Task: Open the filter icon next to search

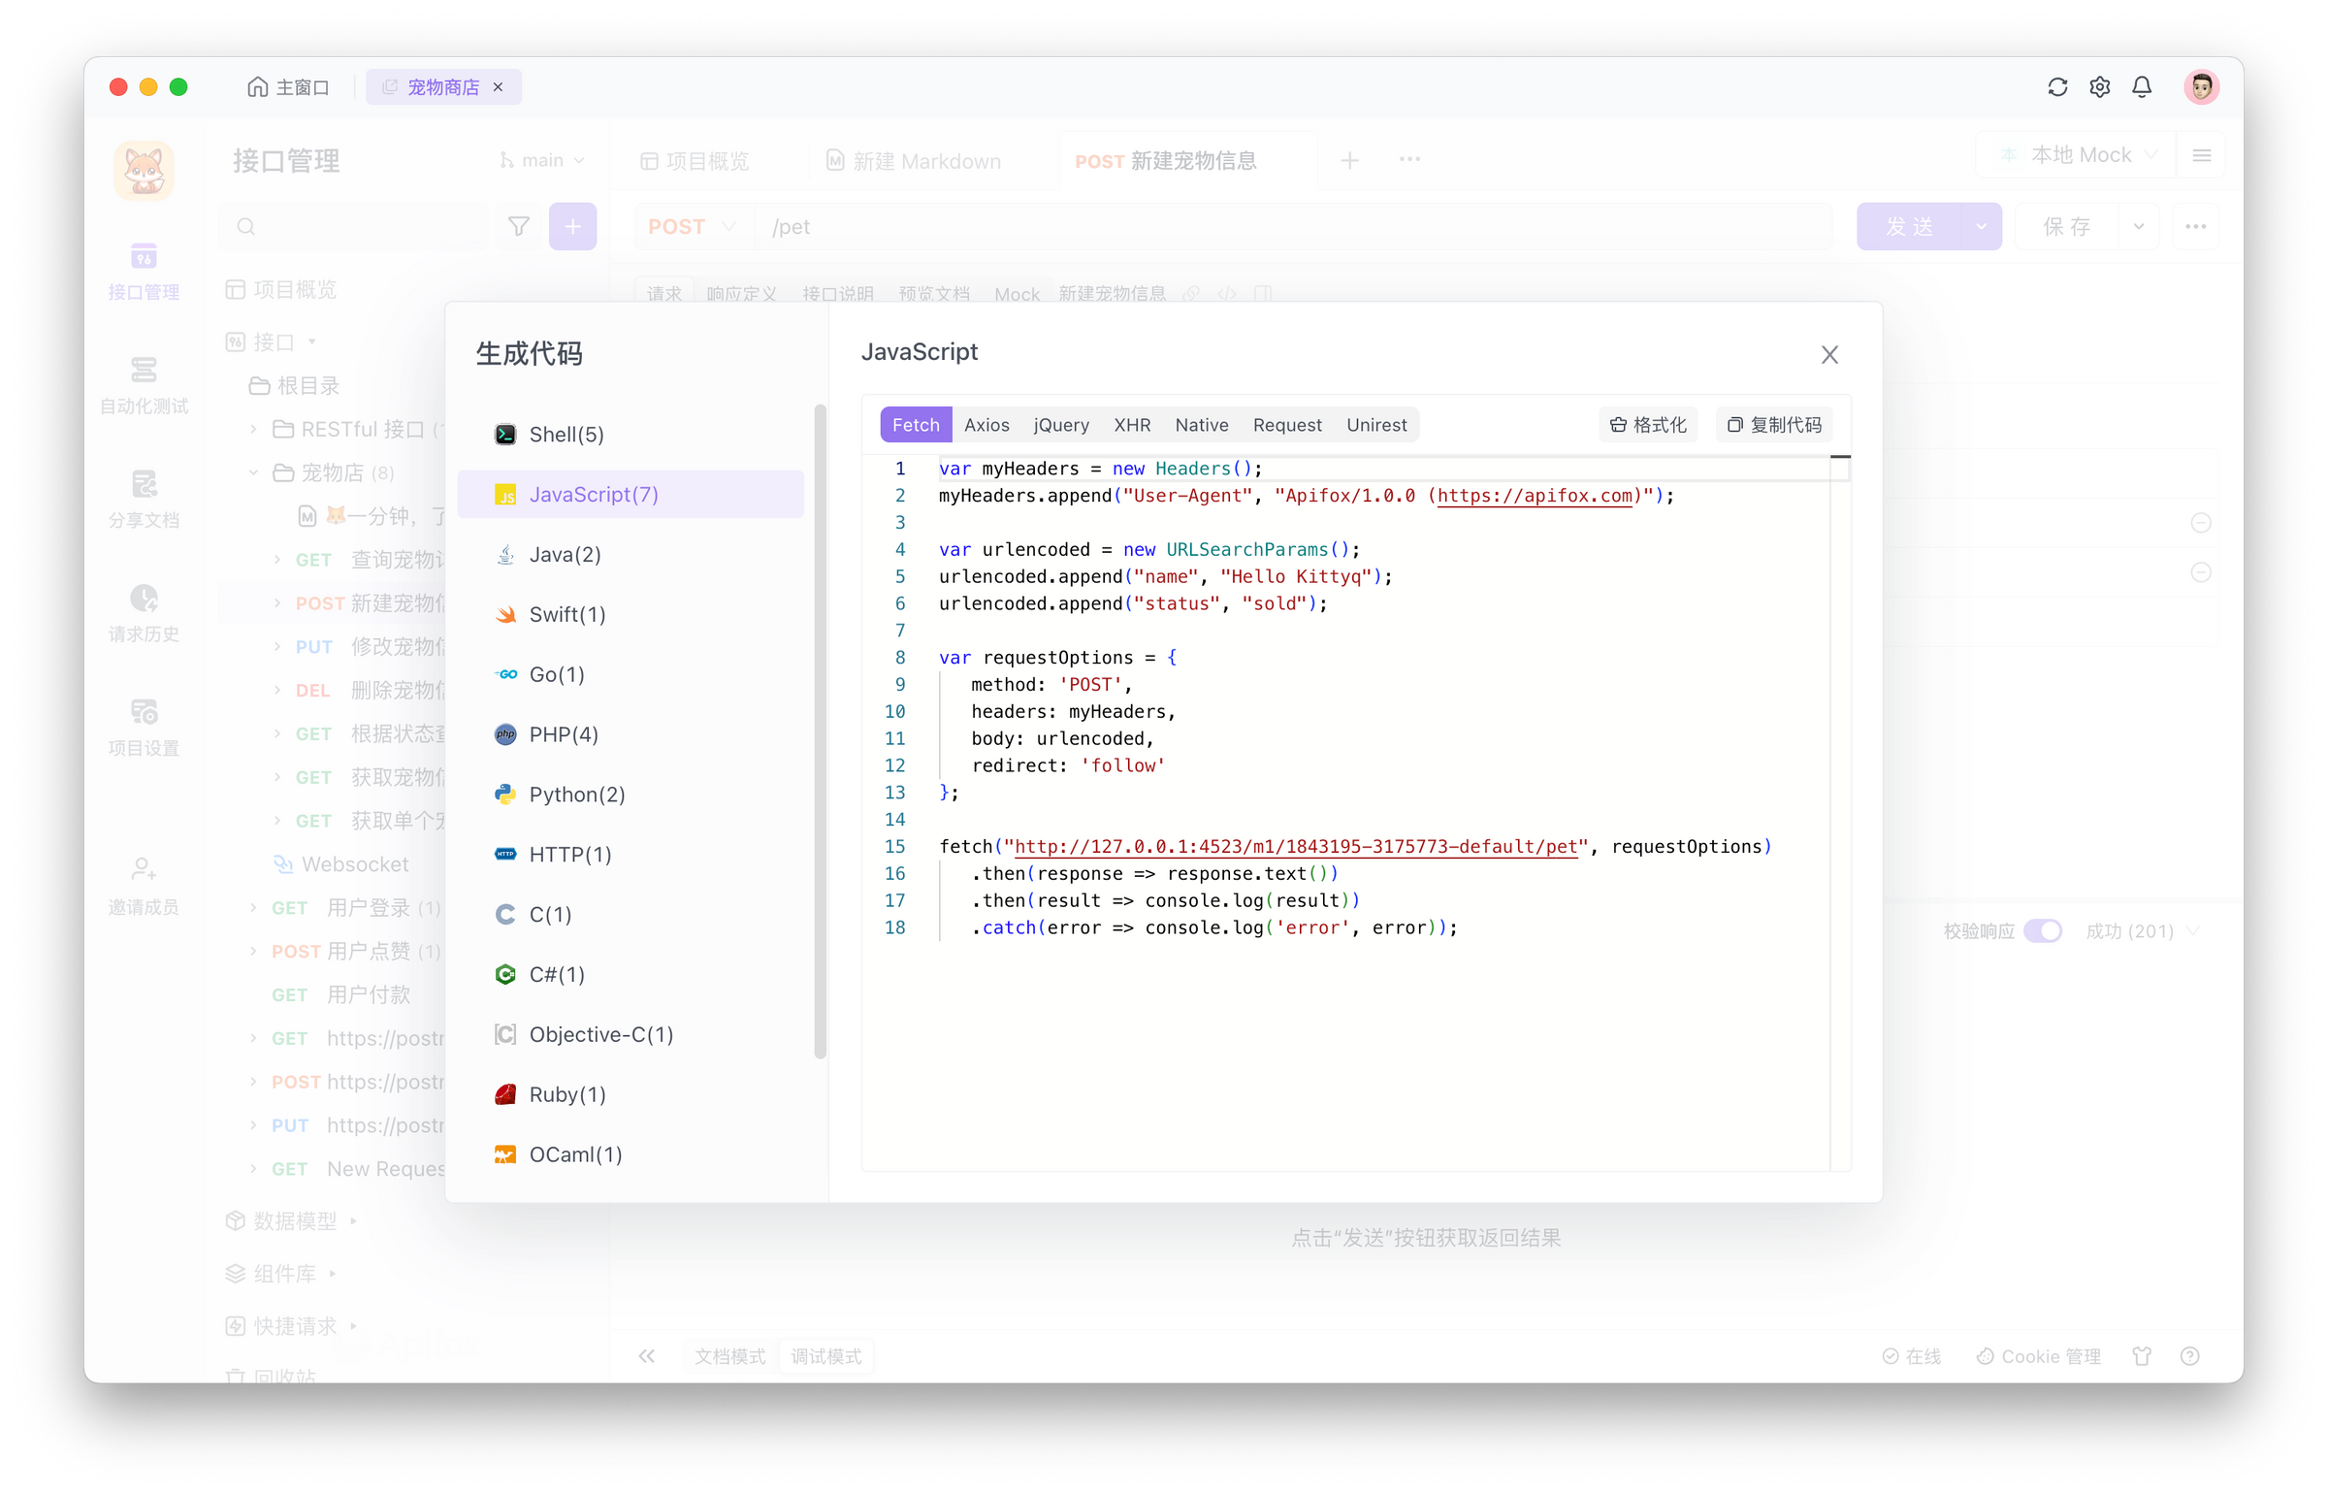Action: (x=519, y=225)
